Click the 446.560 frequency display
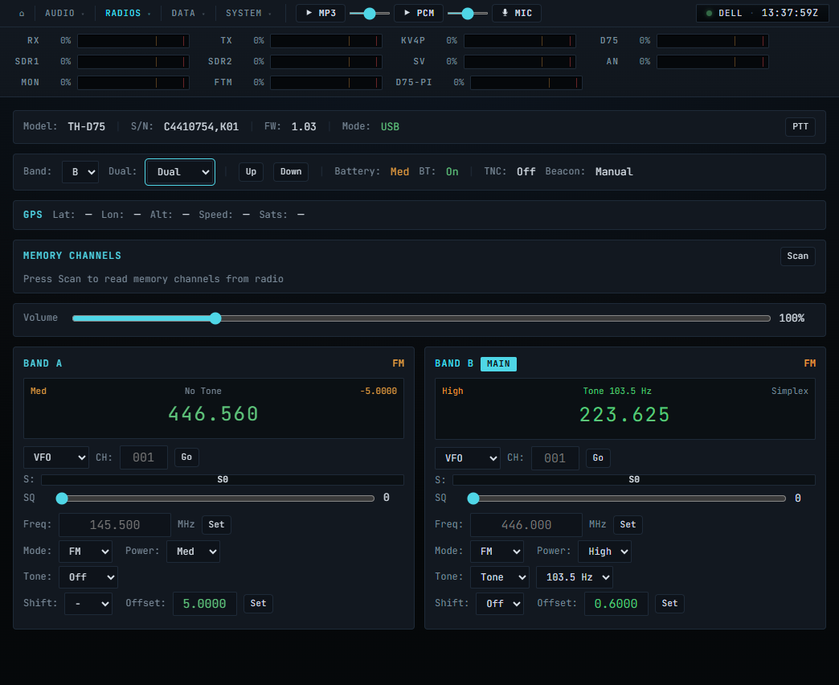Screen dimensions: 839x685 [x=214, y=414]
